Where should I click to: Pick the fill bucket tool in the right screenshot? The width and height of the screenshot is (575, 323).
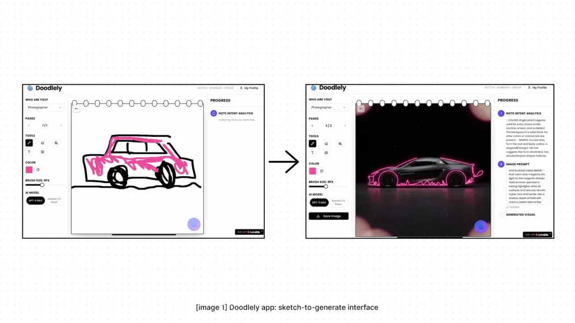tap(340, 144)
